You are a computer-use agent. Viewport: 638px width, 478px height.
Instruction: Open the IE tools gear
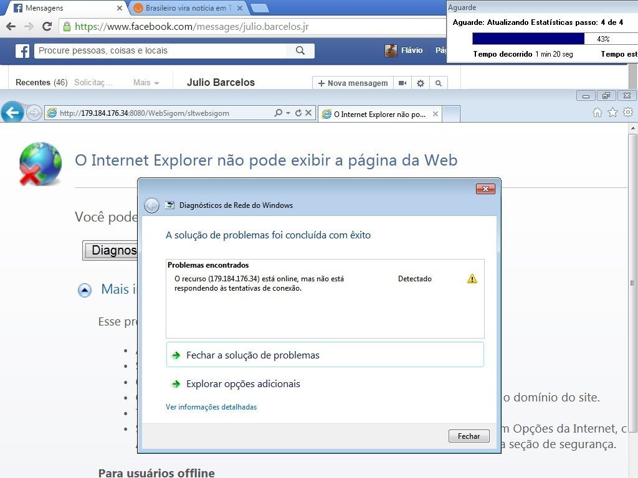(628, 112)
